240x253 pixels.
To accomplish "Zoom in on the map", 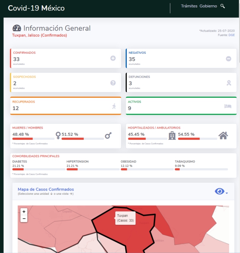I will [x=24, y=212].
